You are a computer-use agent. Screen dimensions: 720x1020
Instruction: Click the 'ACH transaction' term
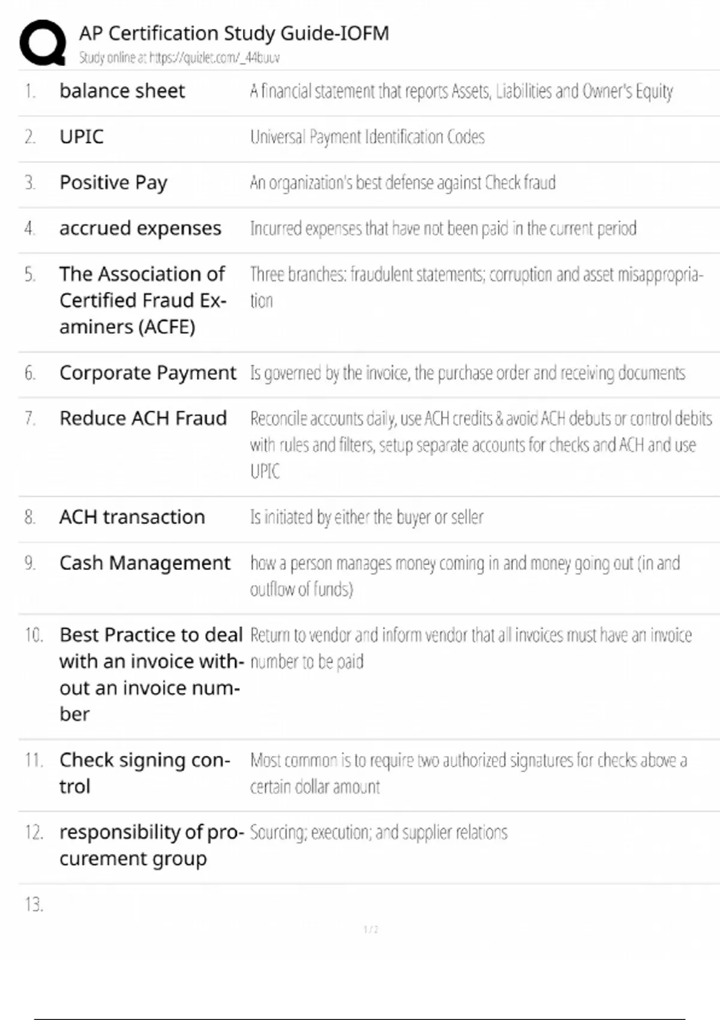click(x=132, y=517)
